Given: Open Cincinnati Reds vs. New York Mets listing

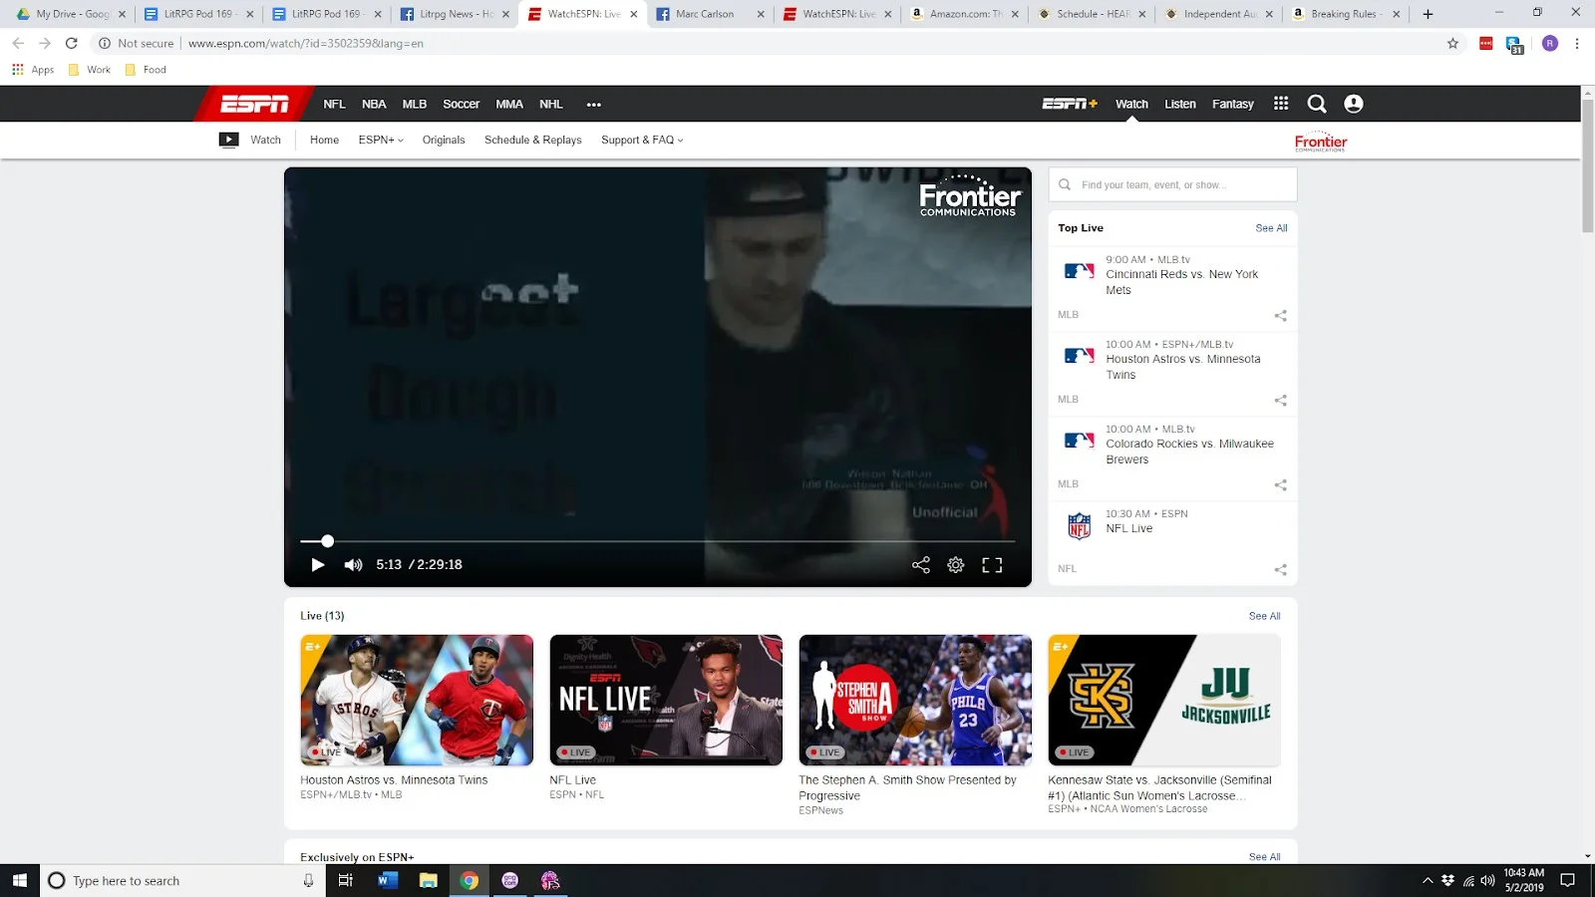Looking at the screenshot, I should point(1181,282).
